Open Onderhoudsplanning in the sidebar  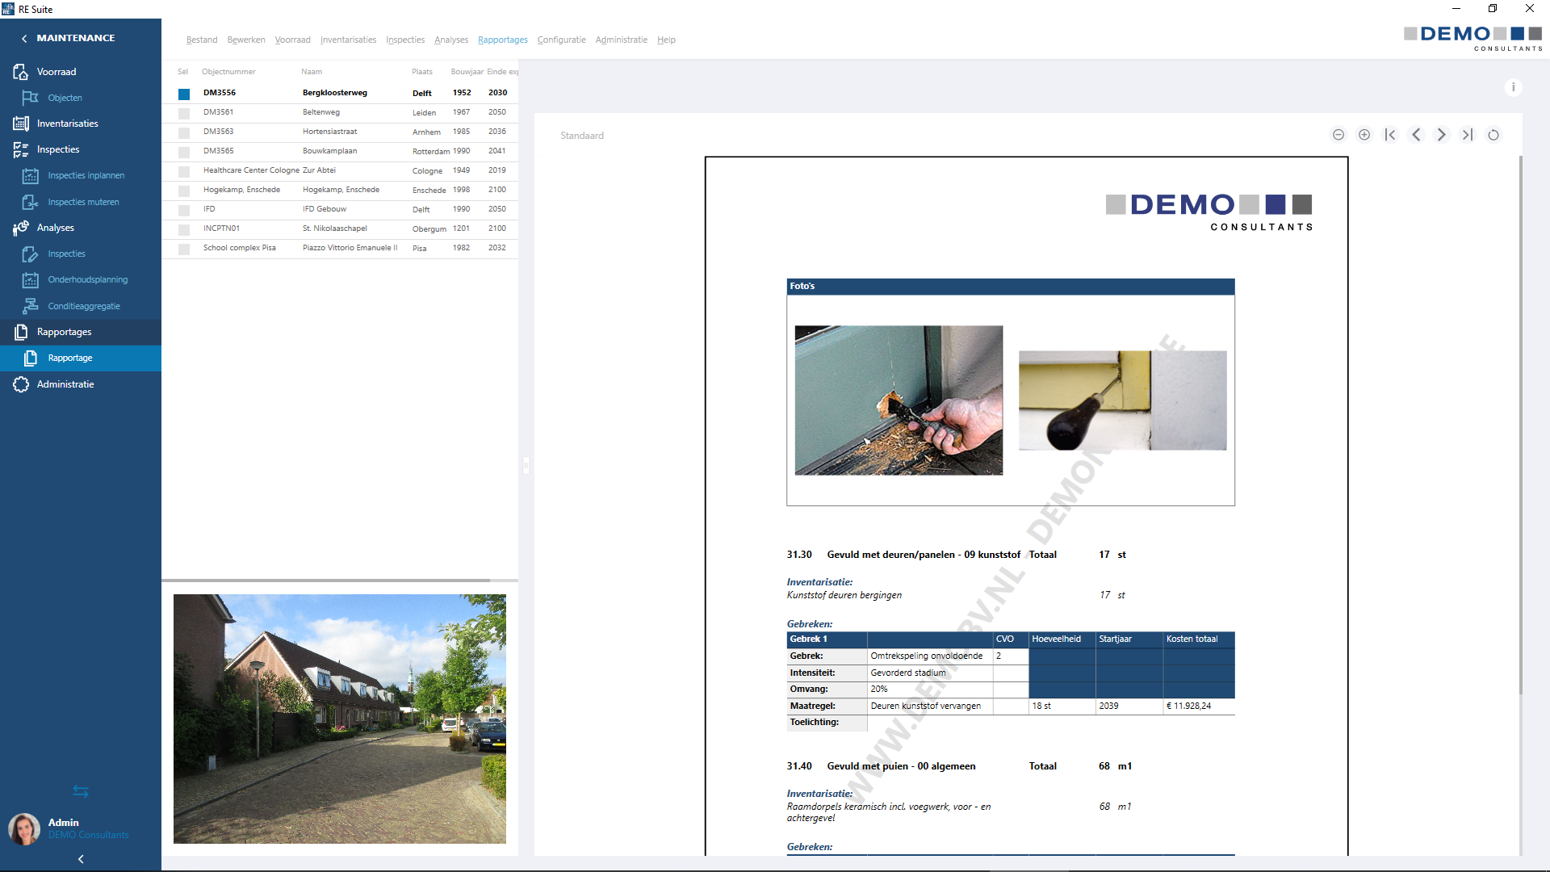[87, 279]
